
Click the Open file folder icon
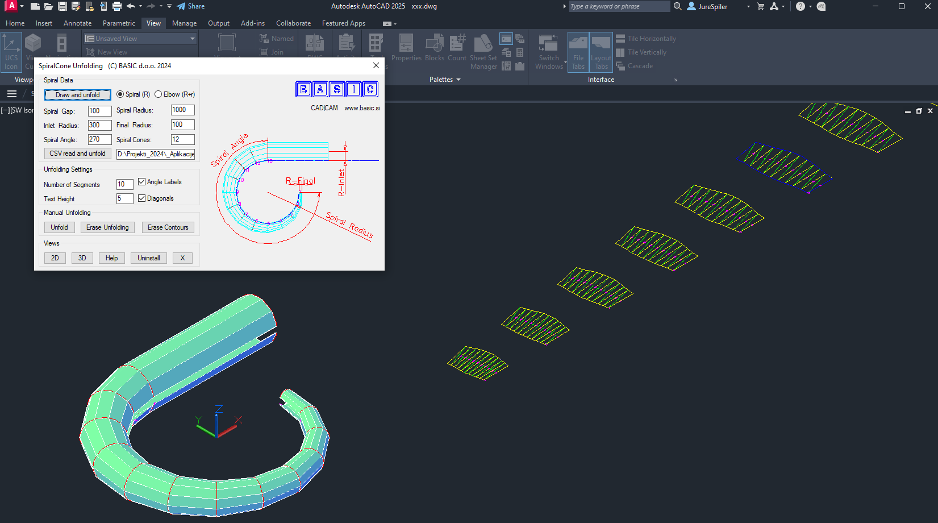click(x=48, y=6)
